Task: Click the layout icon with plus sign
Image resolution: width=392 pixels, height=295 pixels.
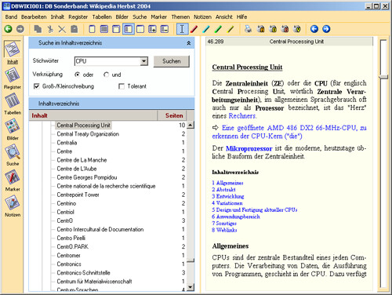Action: 152,29
